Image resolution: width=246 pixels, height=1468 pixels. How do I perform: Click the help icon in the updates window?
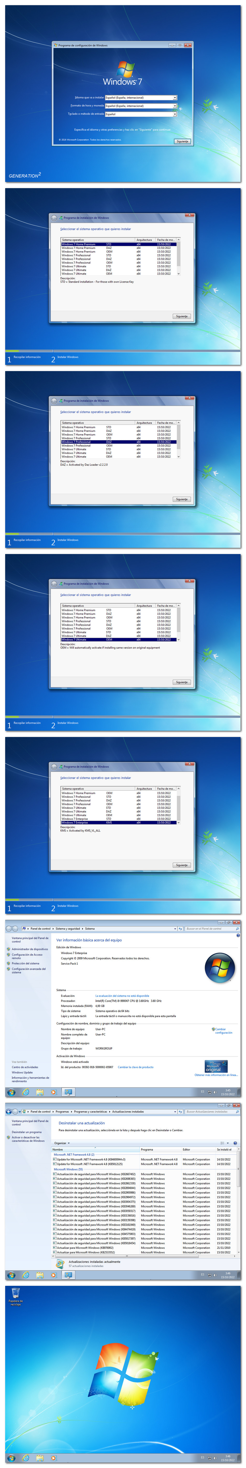235,1143
